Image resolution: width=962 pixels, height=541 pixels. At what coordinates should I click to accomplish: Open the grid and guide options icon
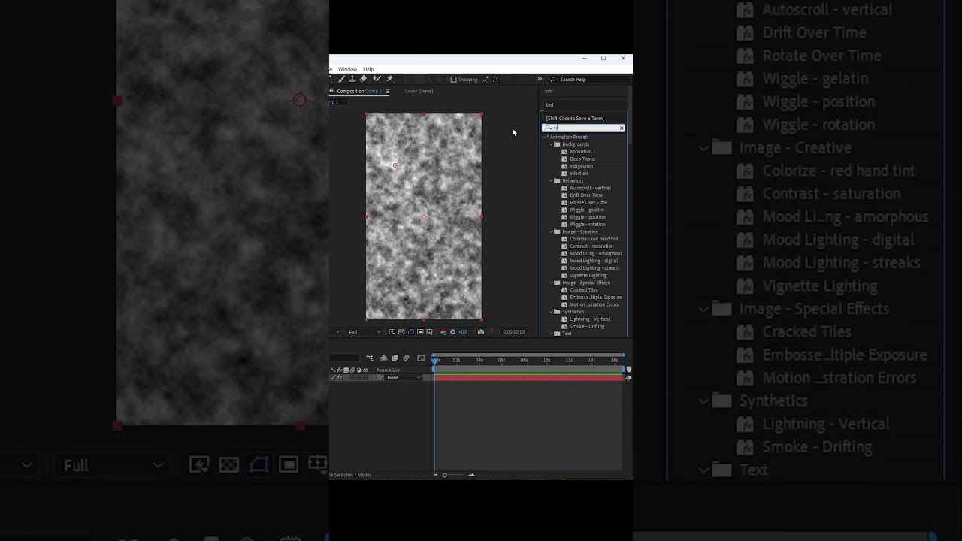pos(429,332)
